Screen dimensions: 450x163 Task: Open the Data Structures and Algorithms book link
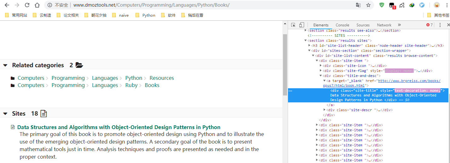coord(118,127)
